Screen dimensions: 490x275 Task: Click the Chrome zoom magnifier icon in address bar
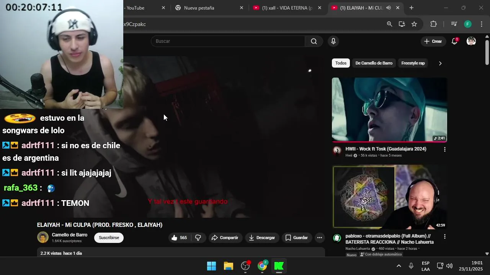coord(389,24)
